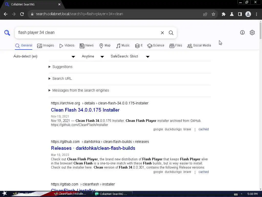
Task: Submit search with magnifier button
Action: click(171, 33)
